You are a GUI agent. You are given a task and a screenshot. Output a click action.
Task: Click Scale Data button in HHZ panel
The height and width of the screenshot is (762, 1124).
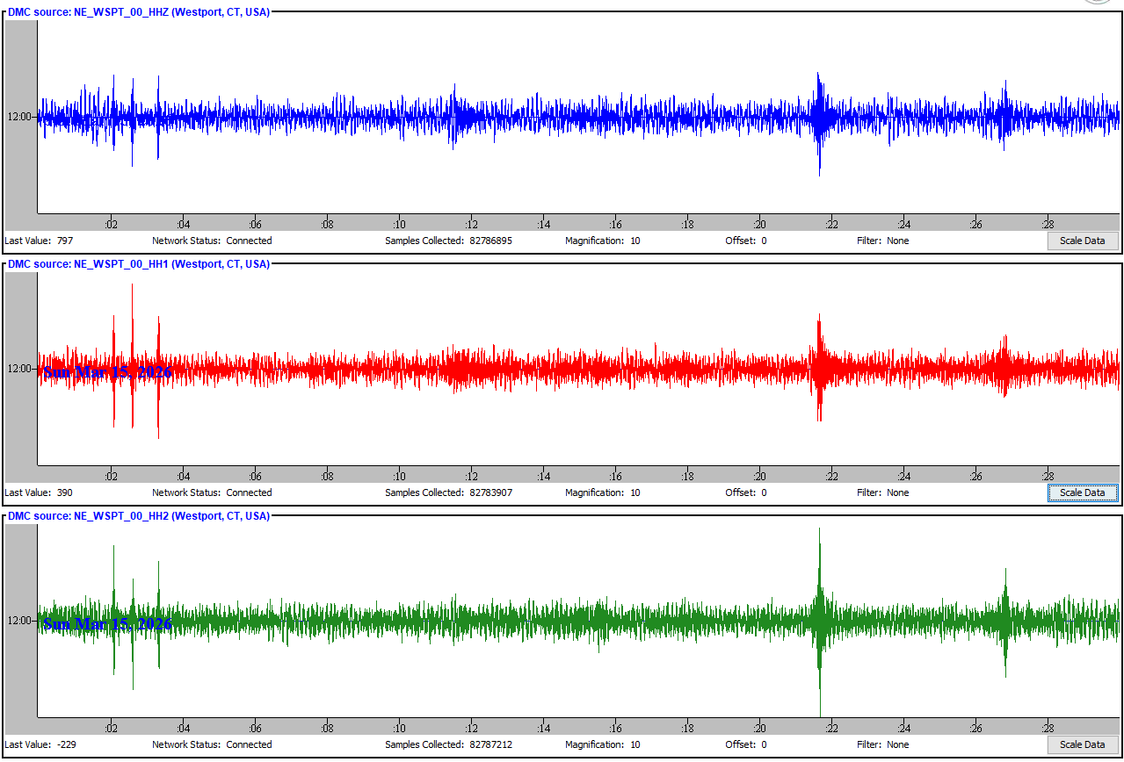pos(1082,241)
